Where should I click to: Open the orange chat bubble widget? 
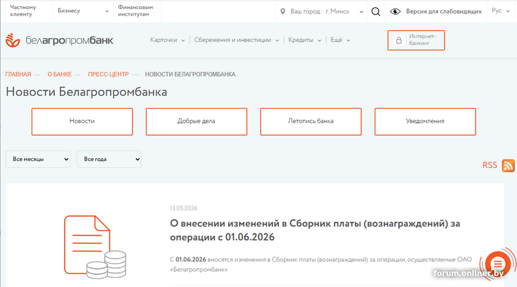pyautogui.click(x=498, y=264)
